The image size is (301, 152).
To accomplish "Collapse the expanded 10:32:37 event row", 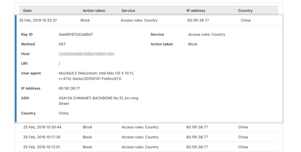I will (38, 20).
